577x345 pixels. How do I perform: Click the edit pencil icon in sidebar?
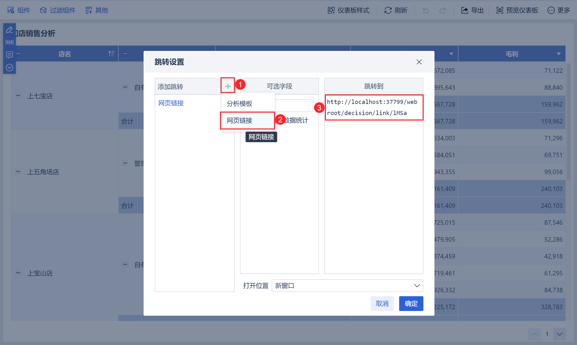9,30
